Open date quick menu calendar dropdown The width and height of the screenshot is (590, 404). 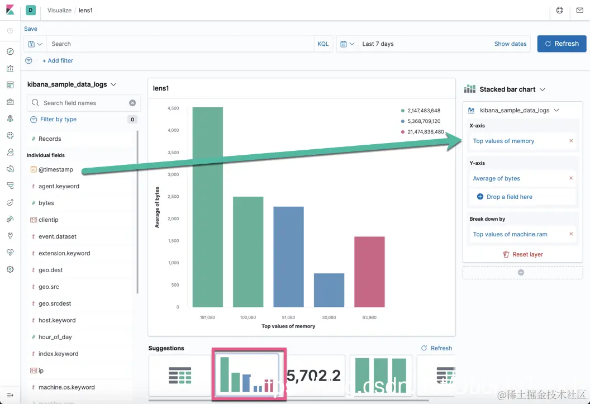pyautogui.click(x=348, y=44)
